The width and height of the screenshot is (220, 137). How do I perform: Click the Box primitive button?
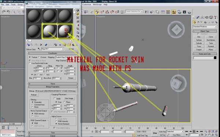tap(199, 37)
